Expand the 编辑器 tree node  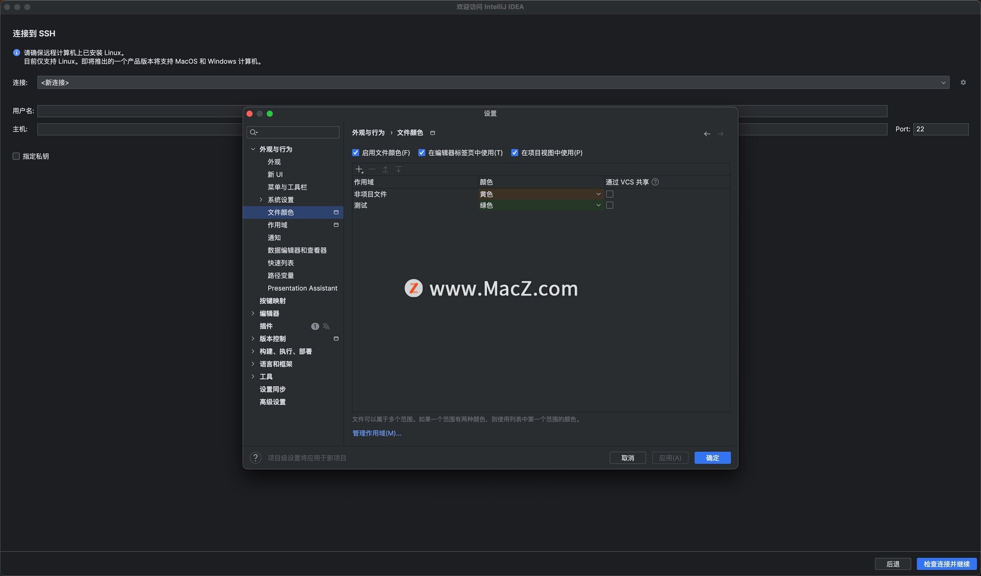pos(253,314)
